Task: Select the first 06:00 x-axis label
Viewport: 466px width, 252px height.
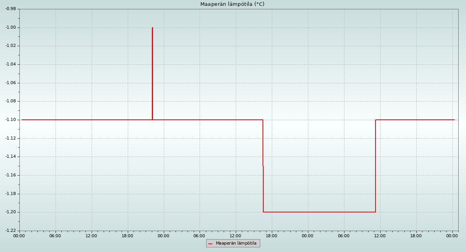Action: tap(55, 236)
